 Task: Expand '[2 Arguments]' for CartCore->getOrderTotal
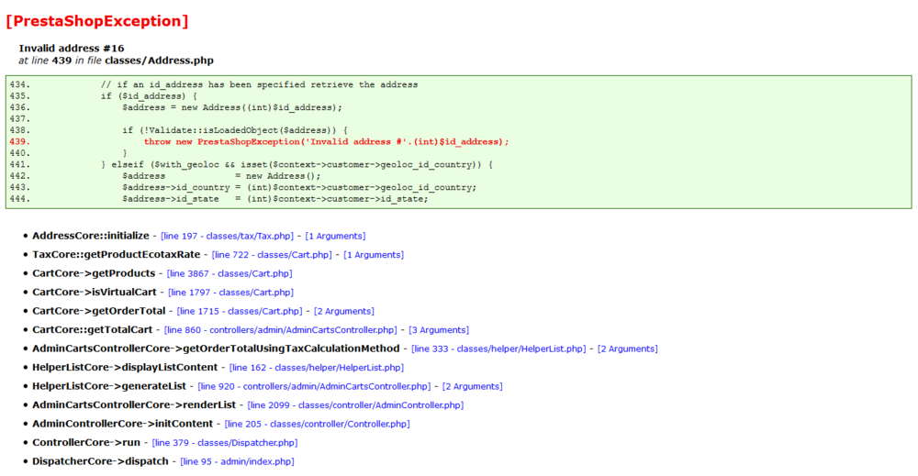point(344,311)
